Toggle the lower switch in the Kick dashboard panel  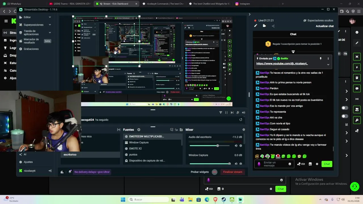point(345,116)
